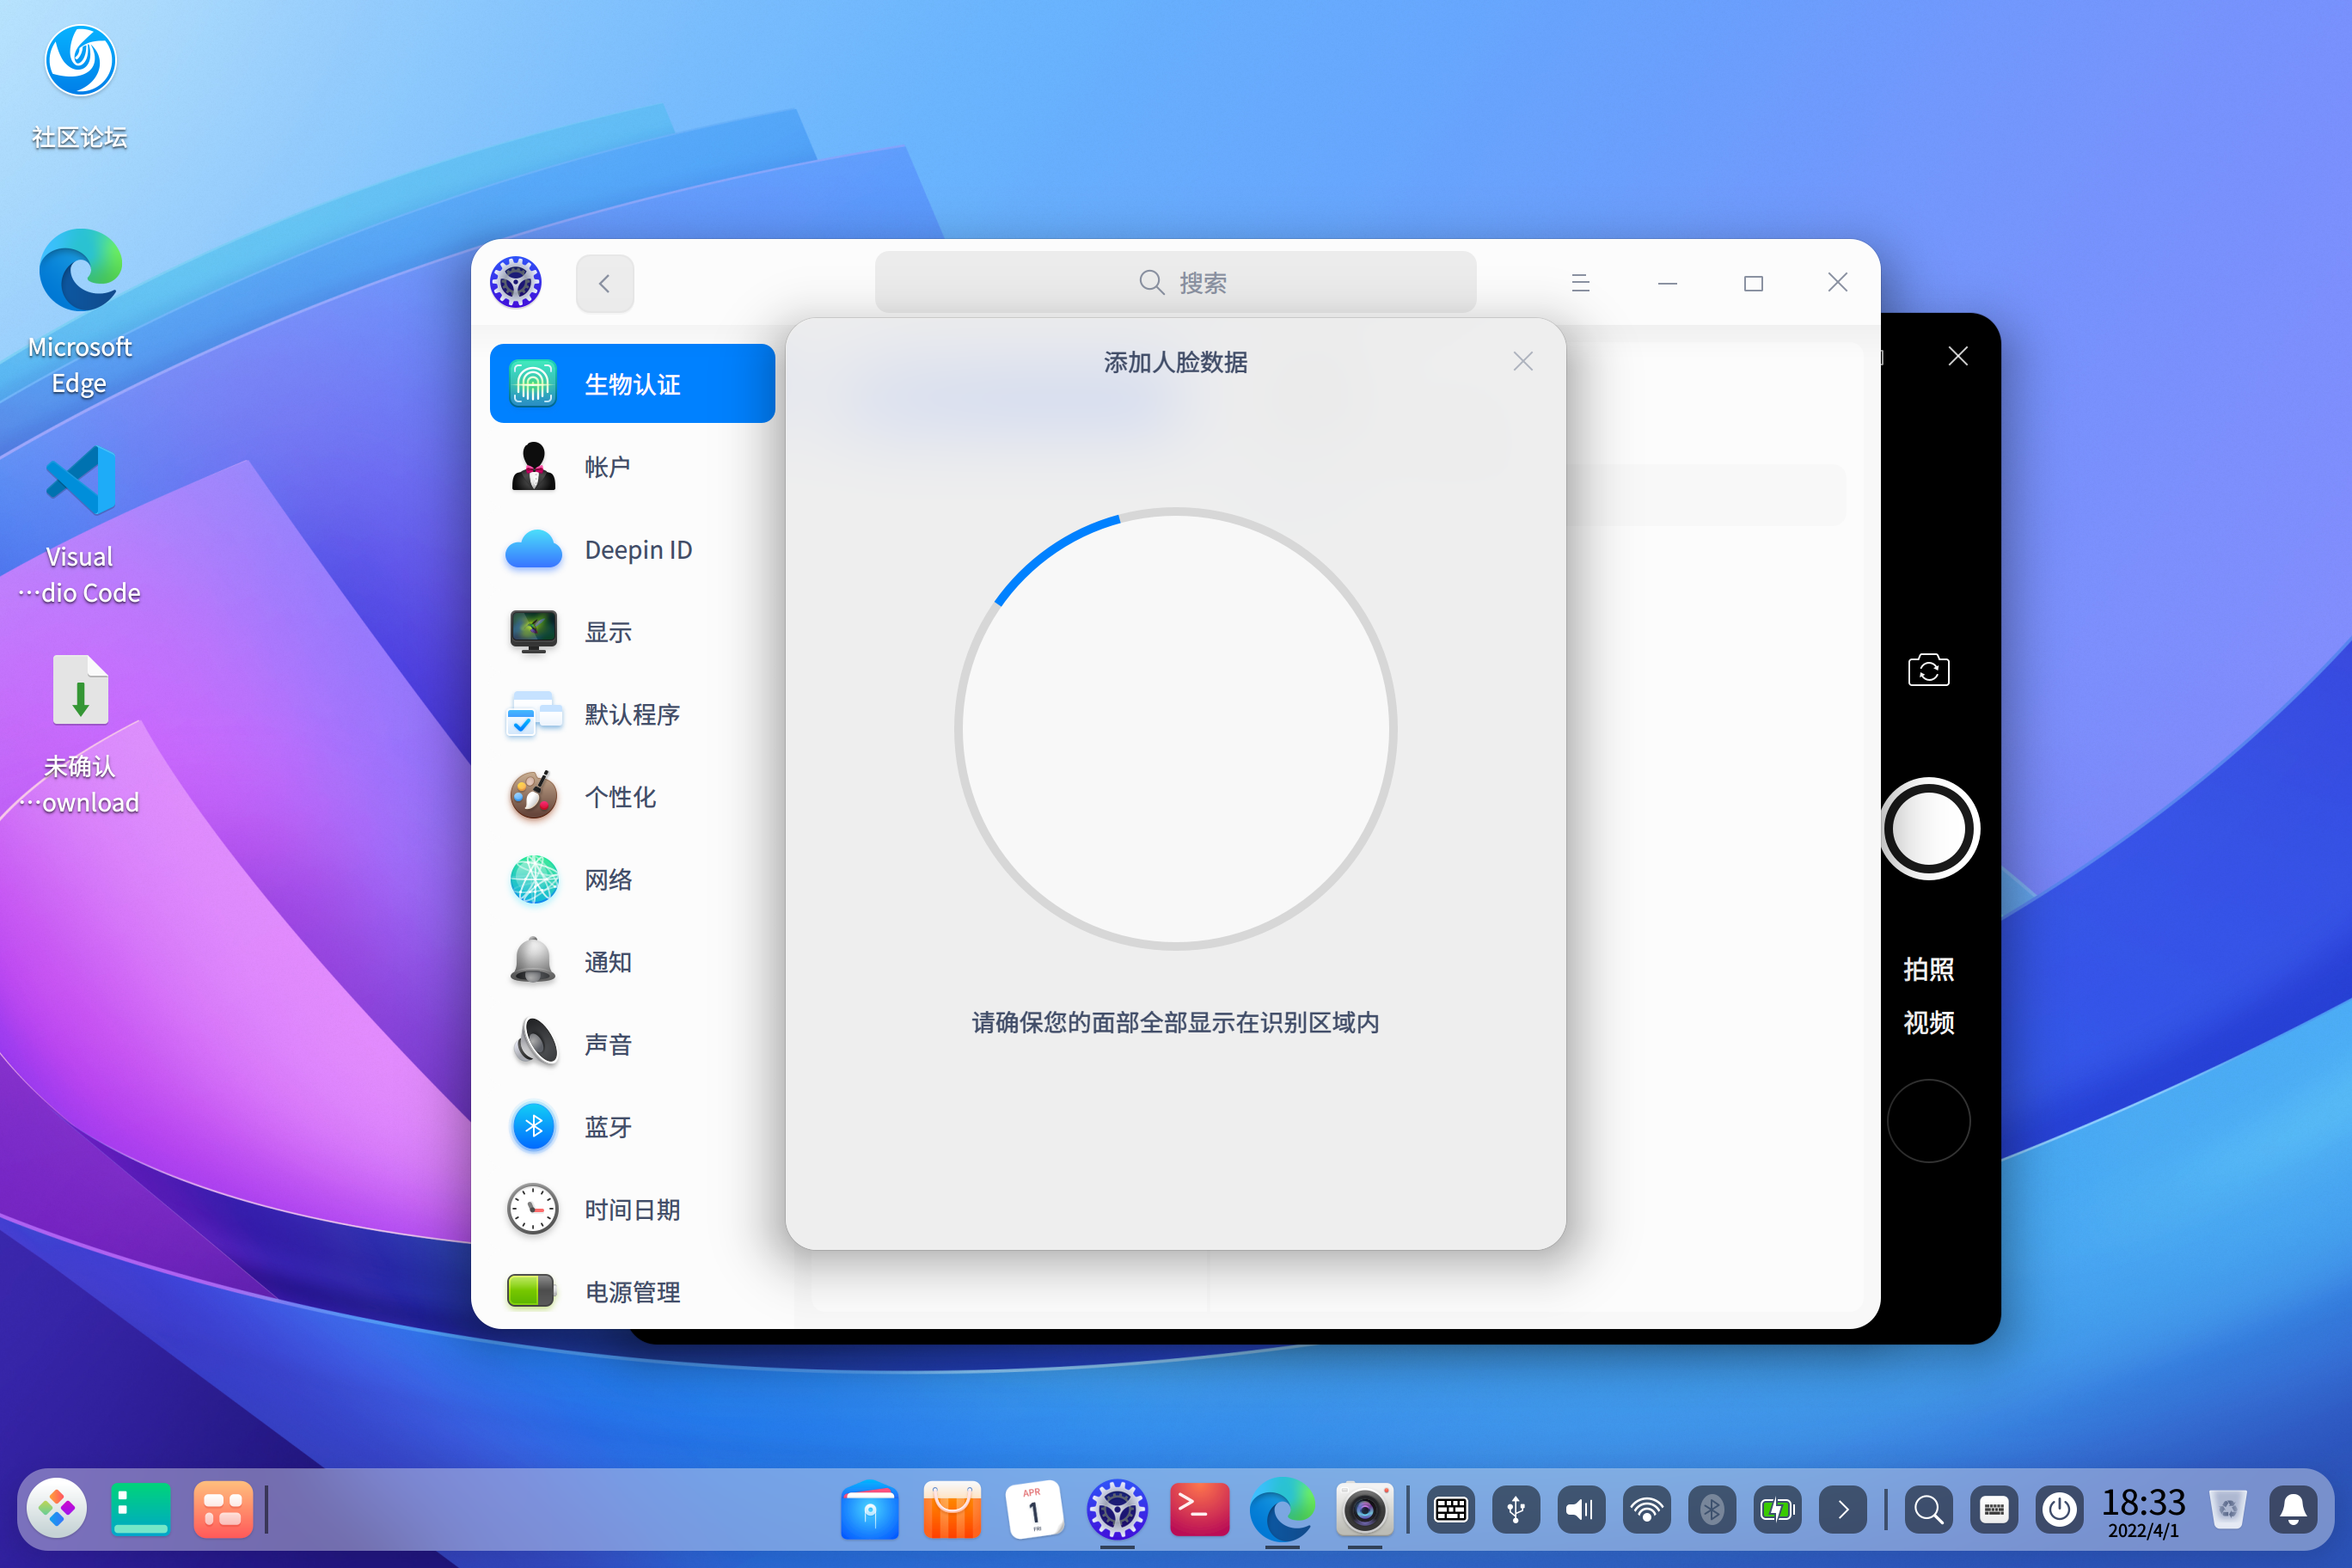
Task: Open the App Store from the dock
Action: tap(952, 1510)
